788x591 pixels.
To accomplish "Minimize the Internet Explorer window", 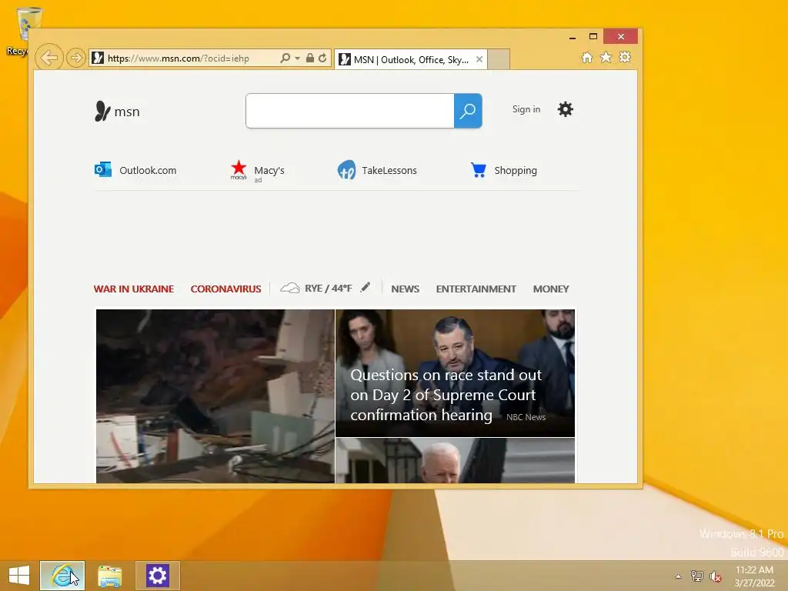I will click(x=572, y=37).
